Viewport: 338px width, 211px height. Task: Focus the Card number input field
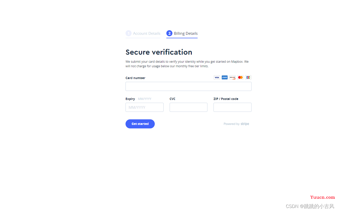tap(189, 86)
